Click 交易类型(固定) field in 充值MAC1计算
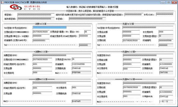 (166, 60)
